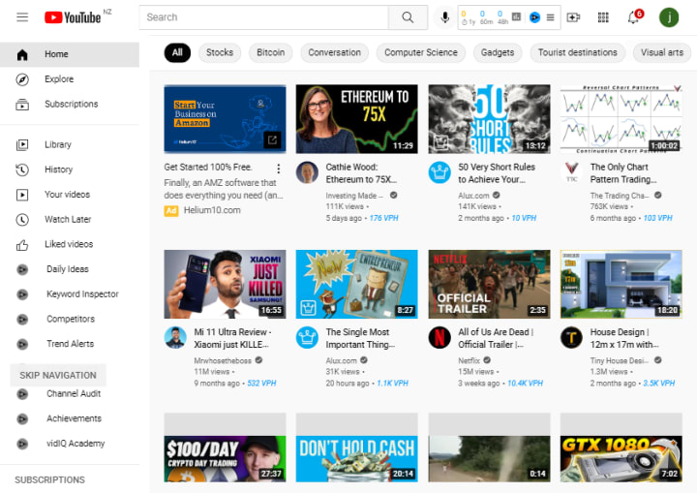Click the Skip Navigation button
This screenshot has height=493, width=697.
(x=58, y=375)
